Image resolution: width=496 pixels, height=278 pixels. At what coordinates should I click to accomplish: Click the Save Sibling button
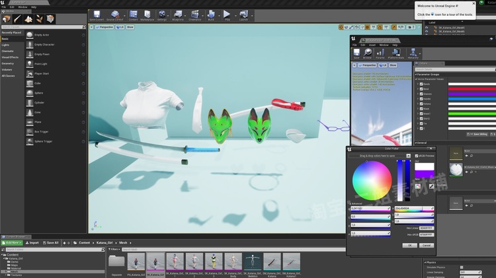[477, 134]
